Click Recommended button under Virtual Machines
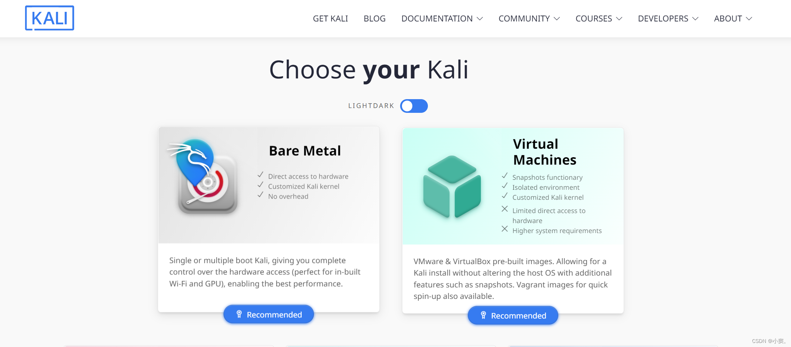791x347 pixels. (x=513, y=315)
